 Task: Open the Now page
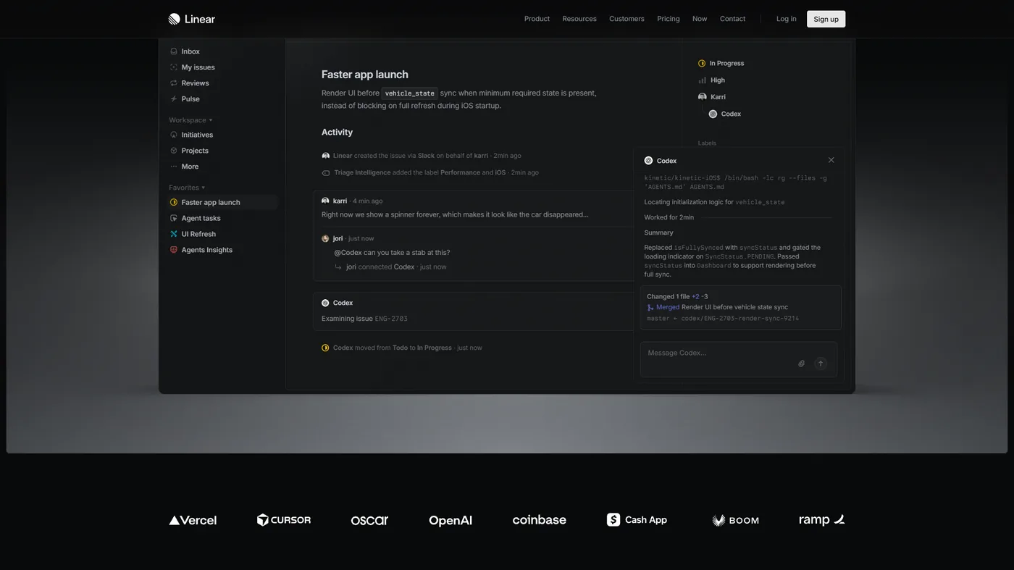(700, 19)
